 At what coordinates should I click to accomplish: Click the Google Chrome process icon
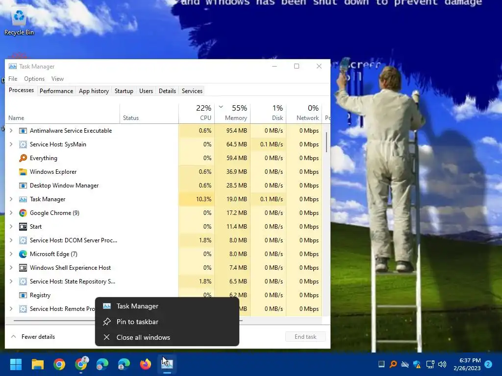tap(23, 213)
